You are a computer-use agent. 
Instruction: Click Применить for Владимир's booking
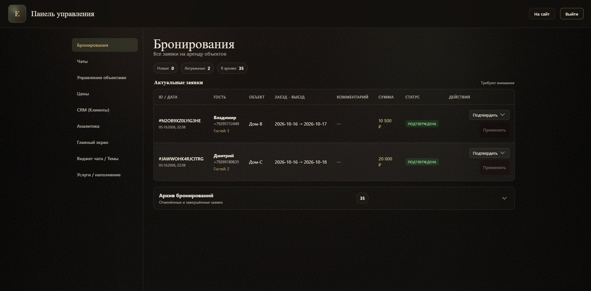(494, 130)
